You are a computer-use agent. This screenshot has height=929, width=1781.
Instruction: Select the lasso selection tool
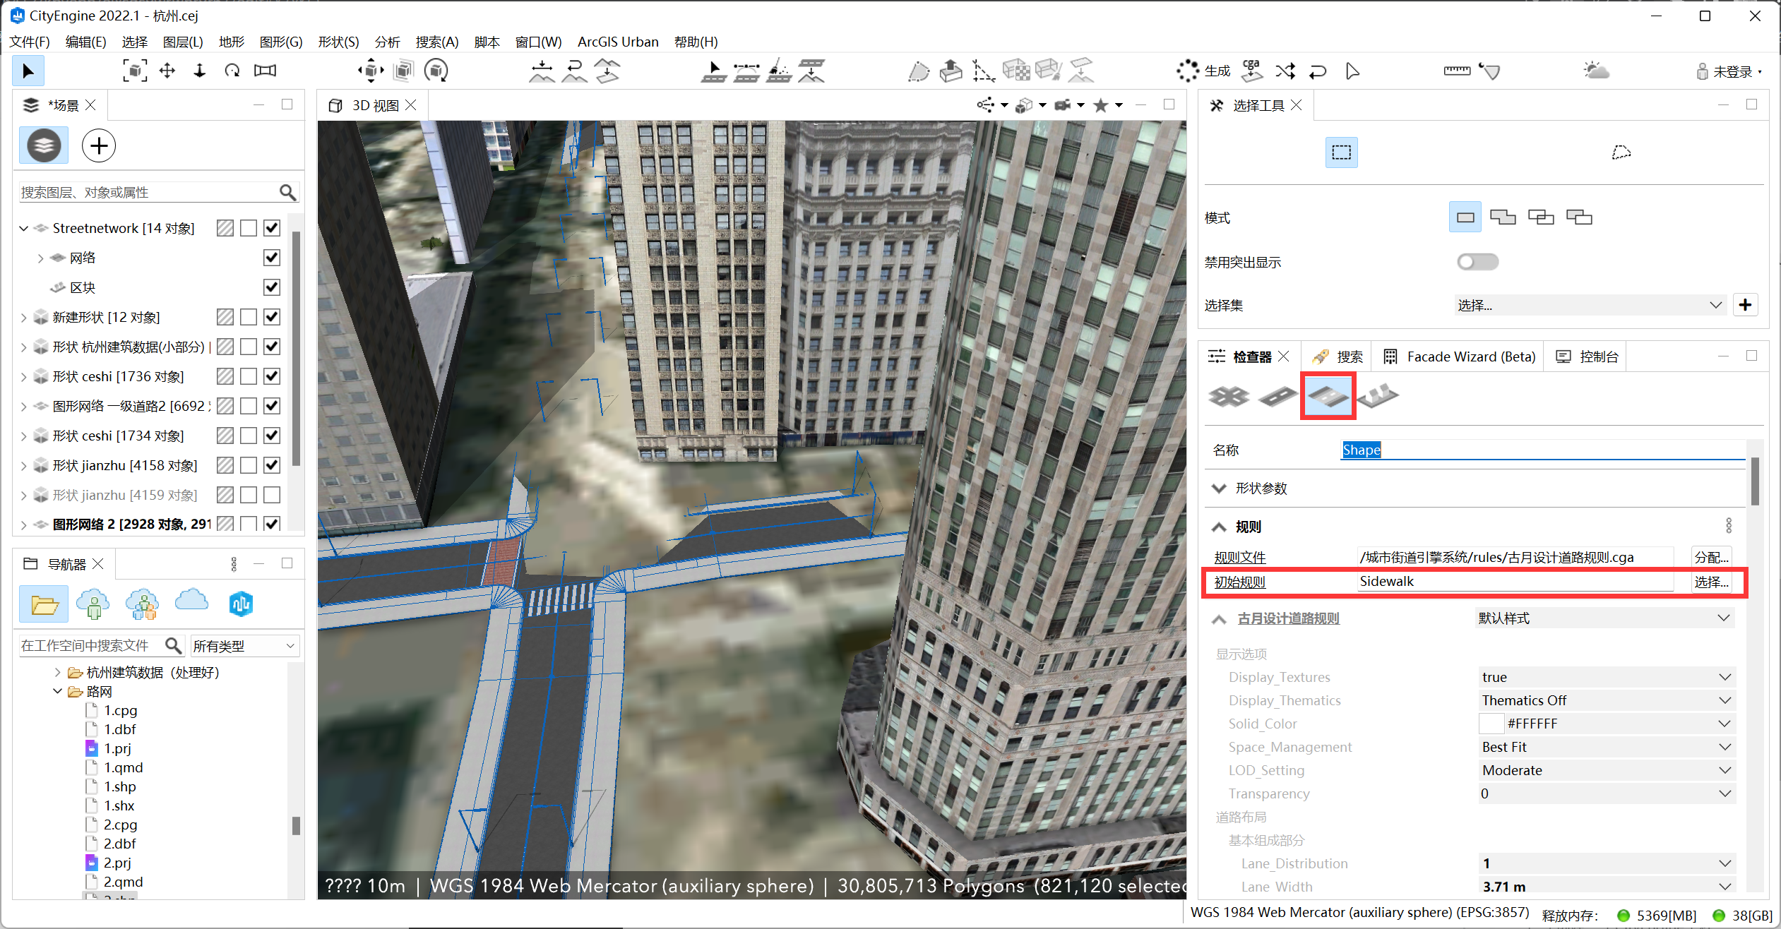click(1621, 152)
